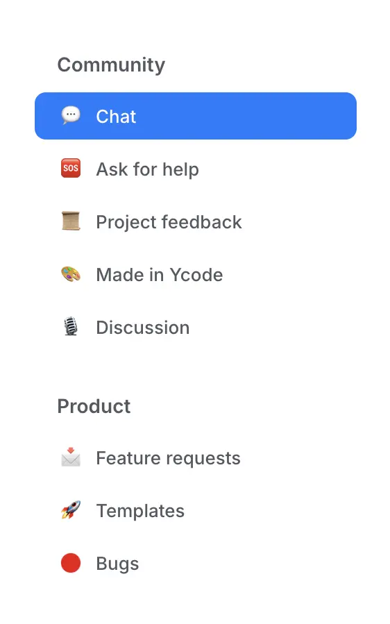Click the artist palette icon
This screenshot has width=390, height=624.
(x=71, y=275)
